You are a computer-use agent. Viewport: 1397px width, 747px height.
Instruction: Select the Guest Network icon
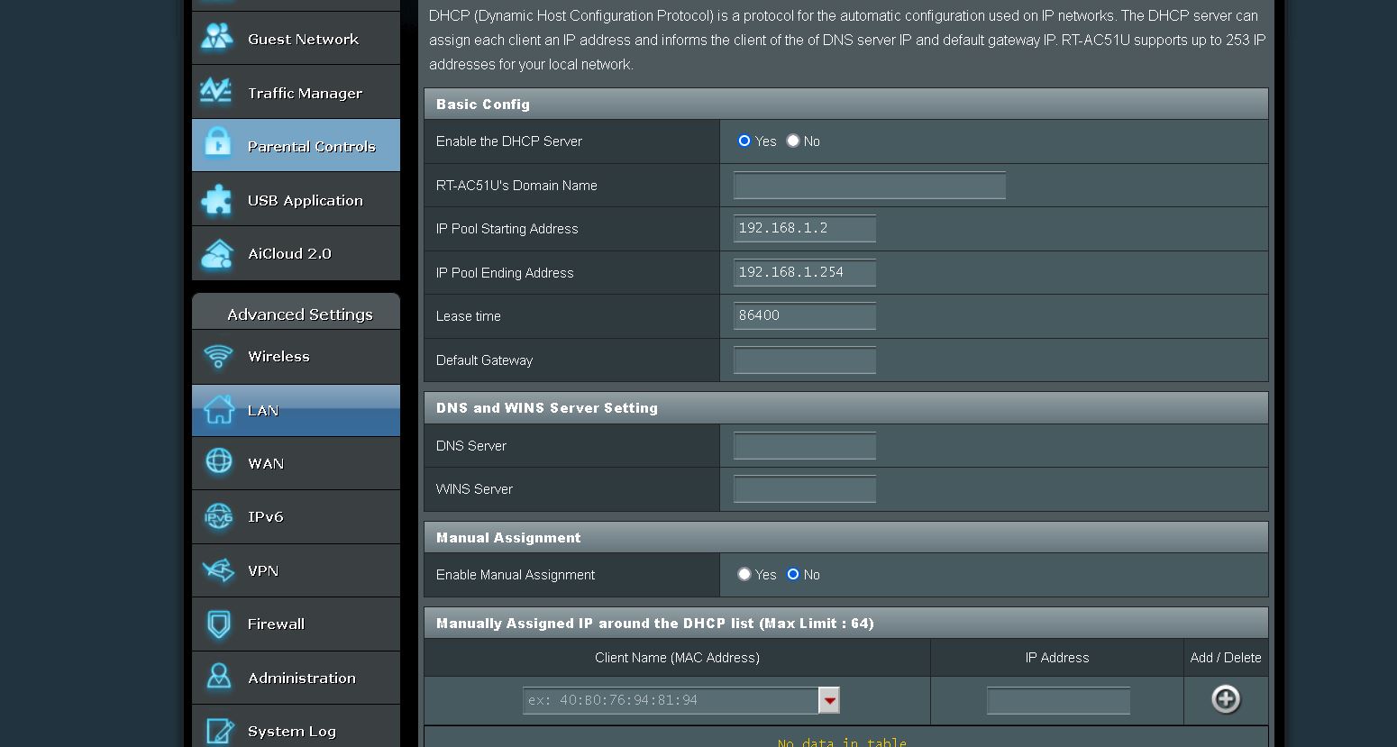coord(217,38)
